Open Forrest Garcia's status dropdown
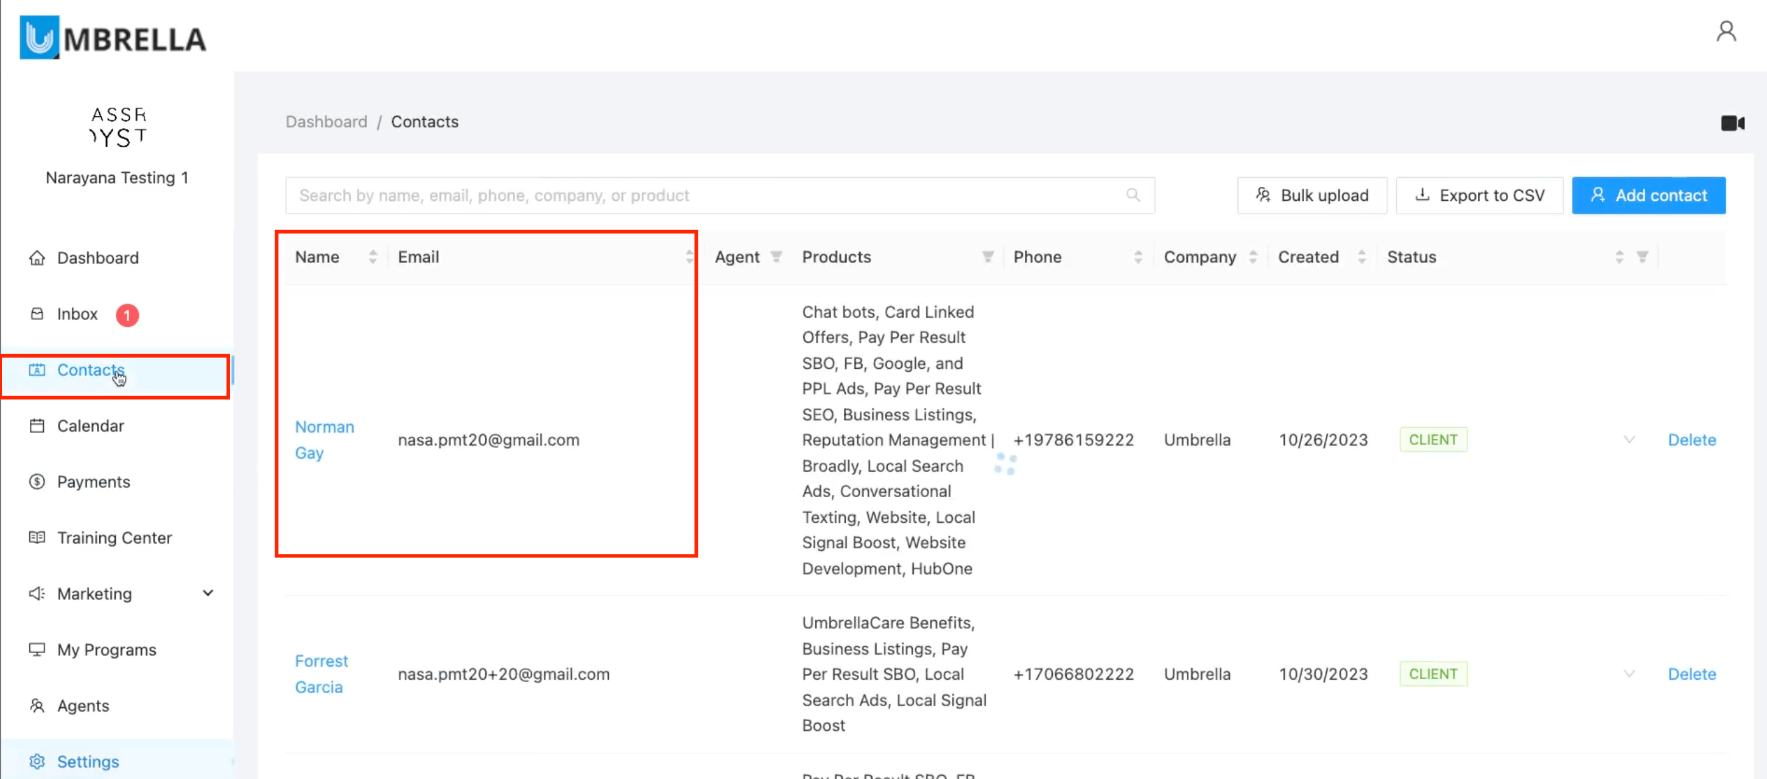 (1629, 674)
